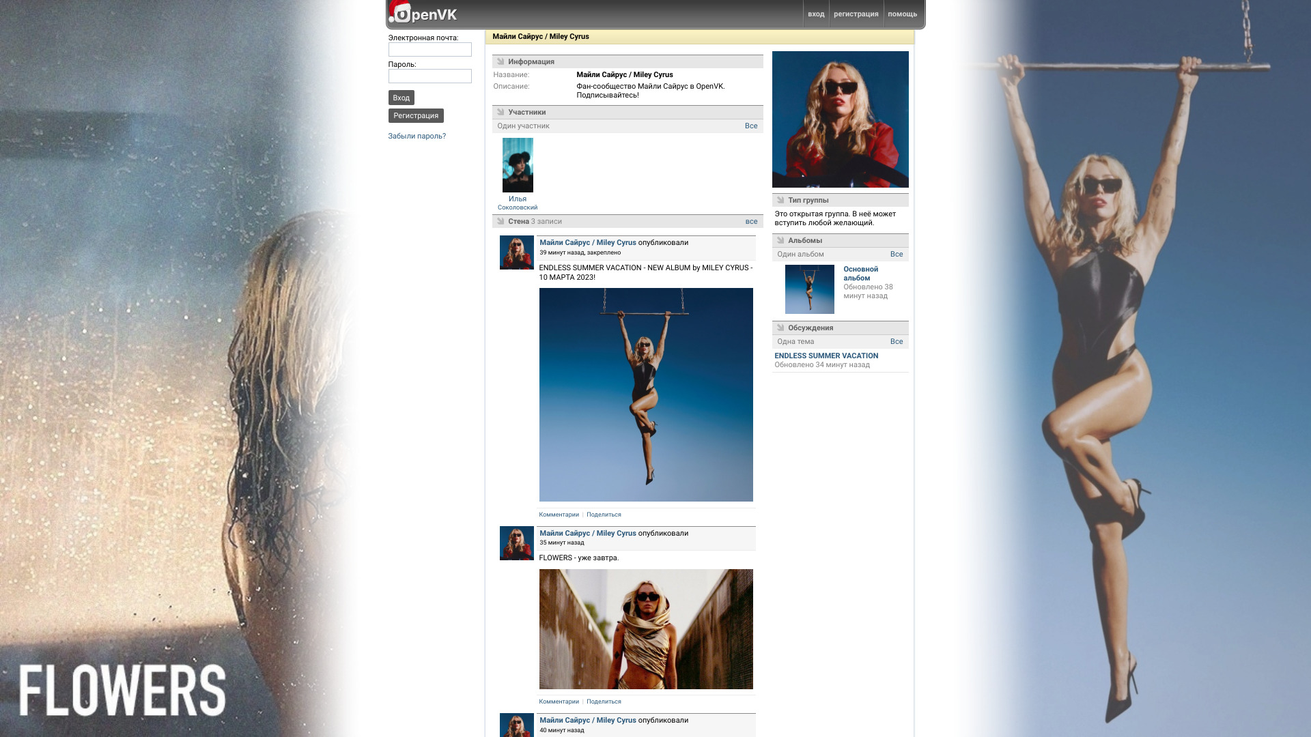Screen dimensions: 1311x737
Task: Click the Альбомы section arrow icon
Action: pyautogui.click(x=780, y=240)
